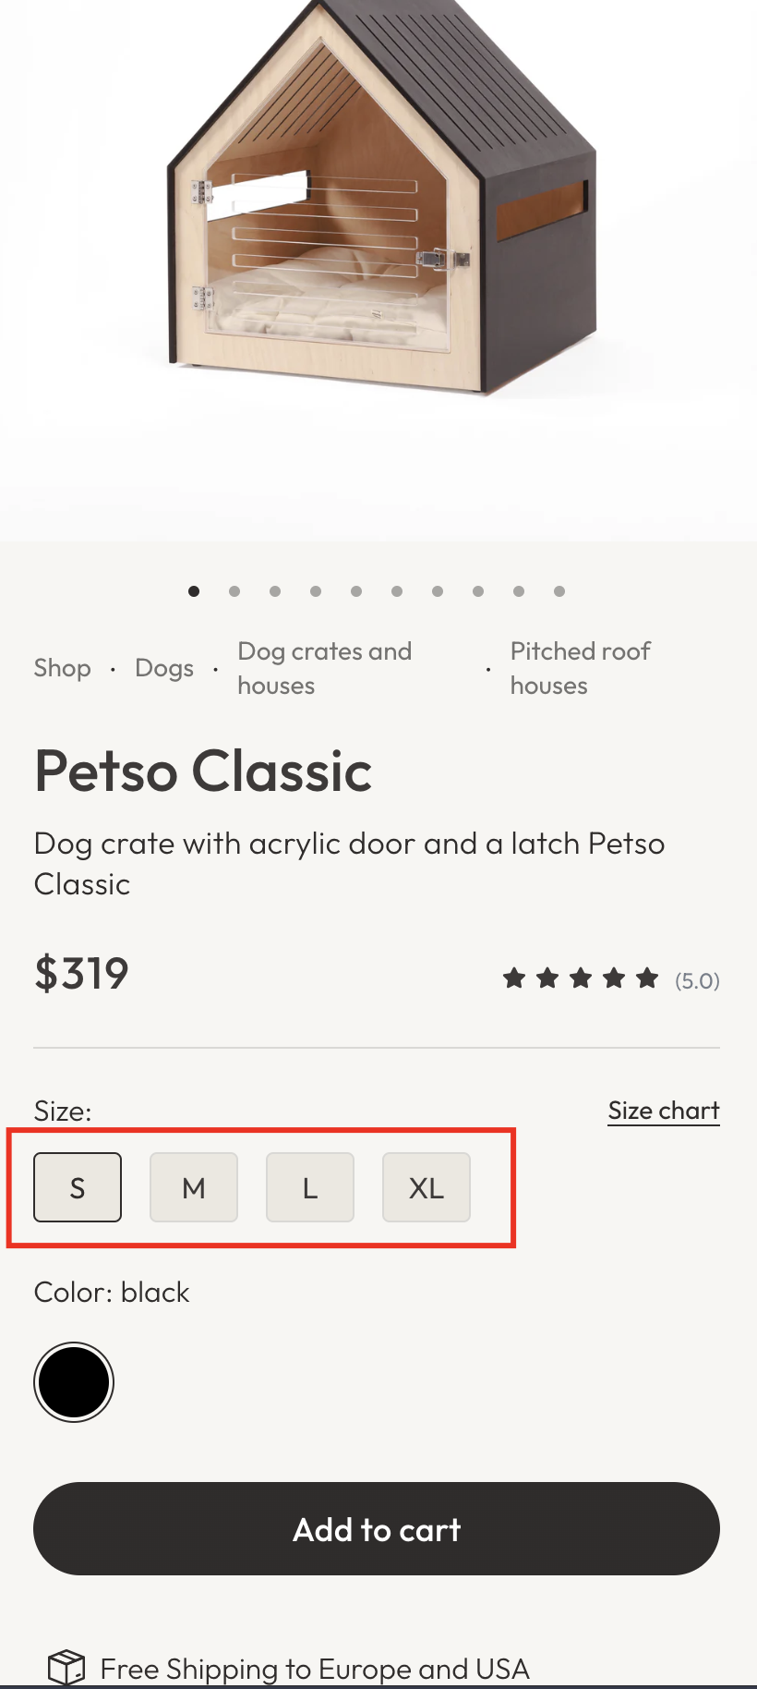757x1689 pixels.
Task: Jump to the second carousel dot
Action: [234, 591]
